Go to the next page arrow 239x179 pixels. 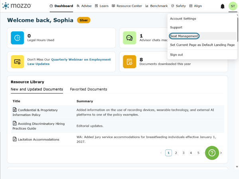[221, 153]
